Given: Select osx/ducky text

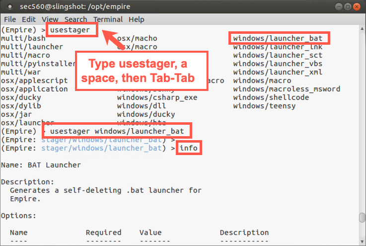Looking at the screenshot, I should tap(21, 97).
